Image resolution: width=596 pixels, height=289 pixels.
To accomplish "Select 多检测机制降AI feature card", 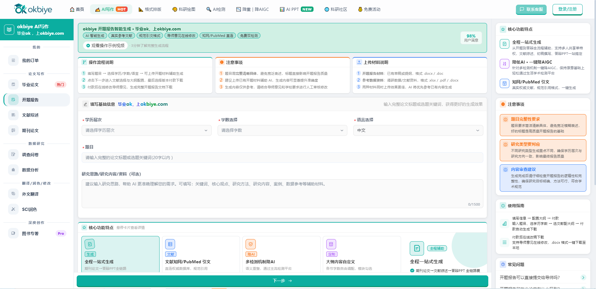I will click(281, 254).
